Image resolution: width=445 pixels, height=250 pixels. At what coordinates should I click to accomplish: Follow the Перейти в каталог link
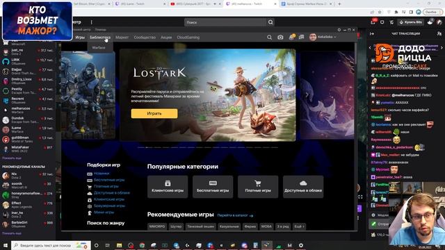(235, 215)
